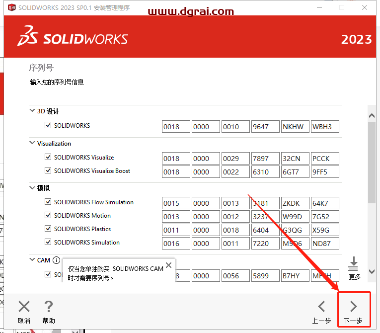The height and width of the screenshot is (333, 380).
Task: Click Visualize serial field containing 32CN
Action: [295, 159]
